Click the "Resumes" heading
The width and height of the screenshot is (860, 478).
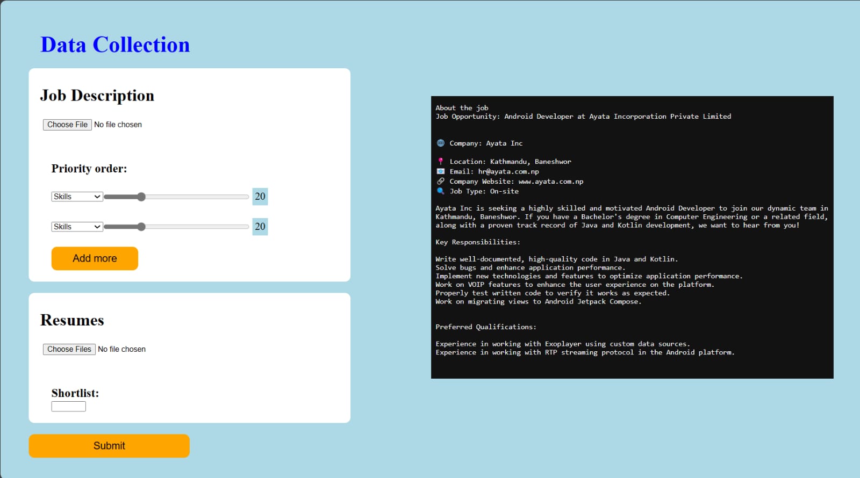tap(72, 320)
